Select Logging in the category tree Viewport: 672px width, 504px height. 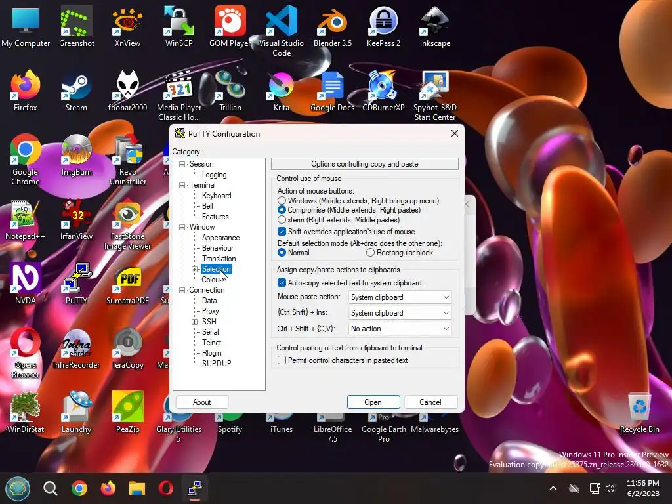[215, 175]
